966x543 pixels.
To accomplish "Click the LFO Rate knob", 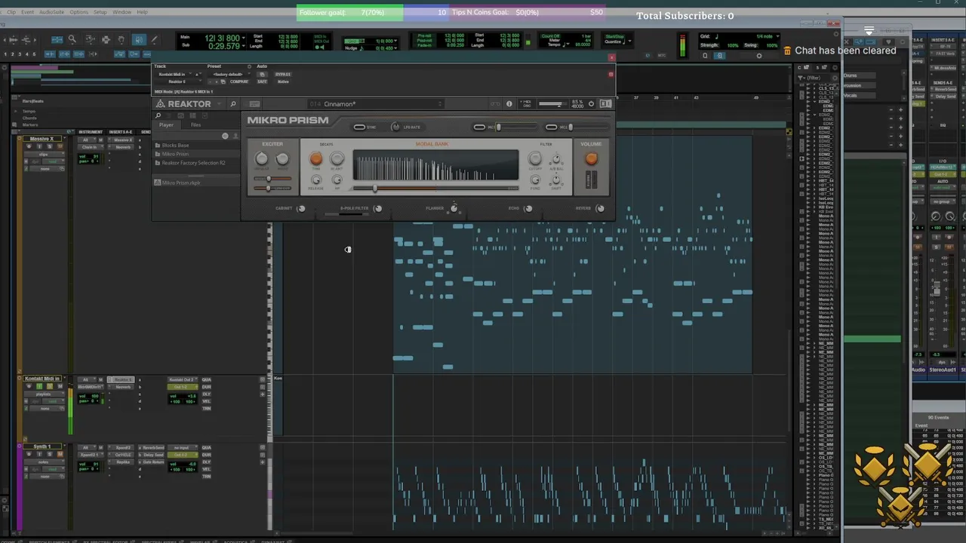I will click(x=395, y=127).
